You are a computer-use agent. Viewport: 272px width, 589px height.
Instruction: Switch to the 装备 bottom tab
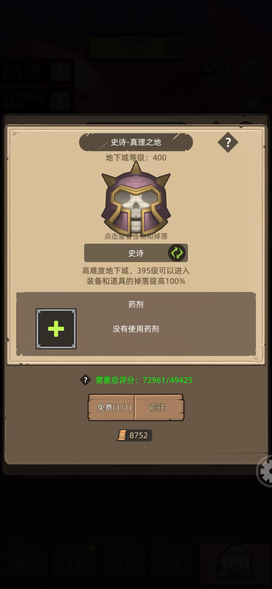[x=74, y=564]
